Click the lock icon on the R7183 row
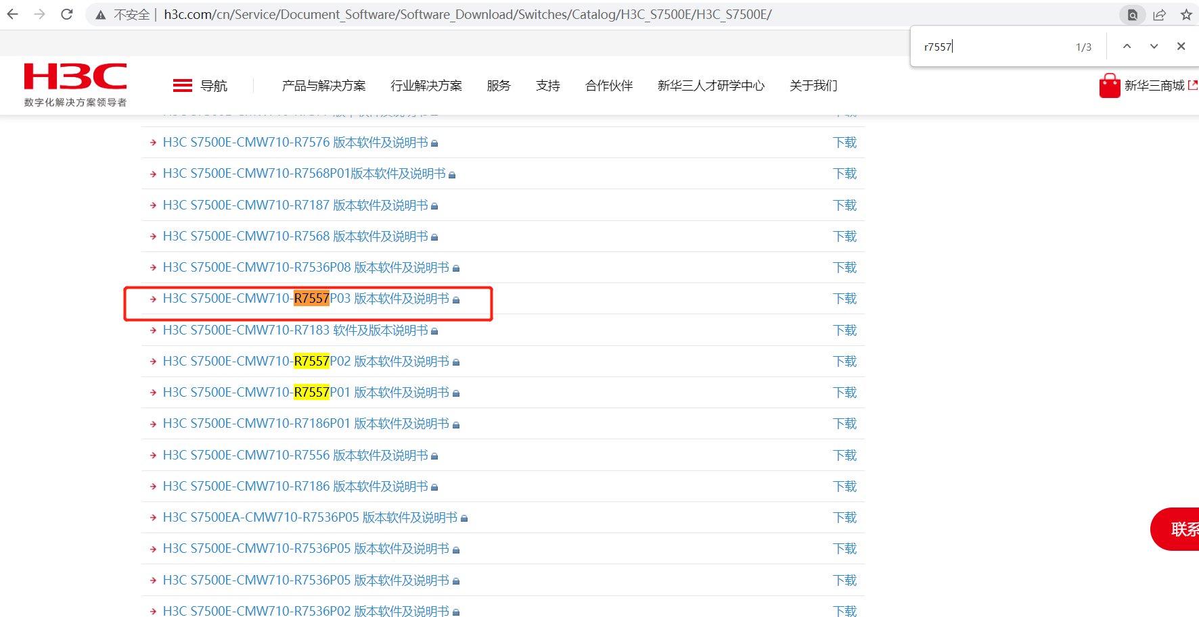 click(x=434, y=331)
